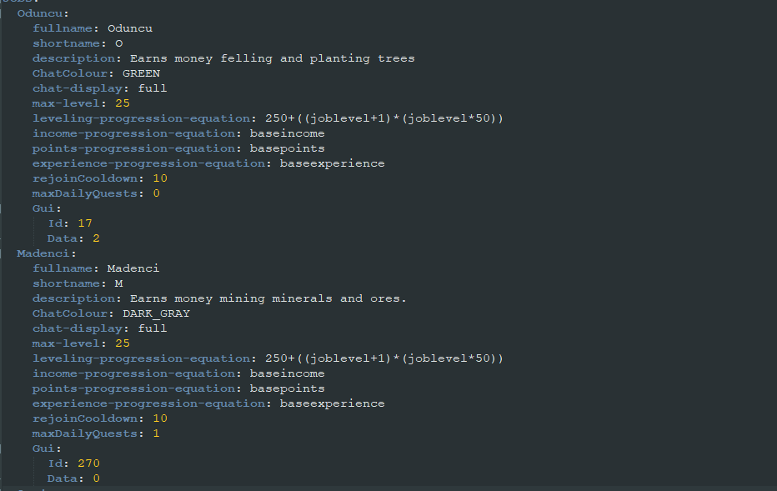
Task: Select the fullname value "Madenci"
Action: point(133,268)
